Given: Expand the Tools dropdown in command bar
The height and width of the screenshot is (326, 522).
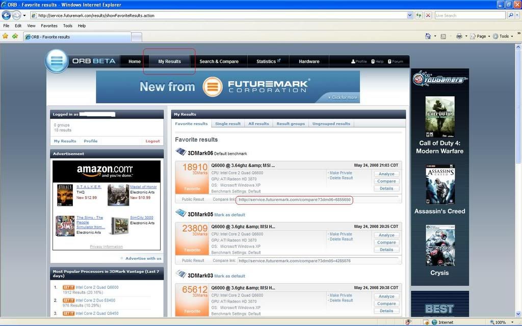Looking at the screenshot, I should (503, 36).
